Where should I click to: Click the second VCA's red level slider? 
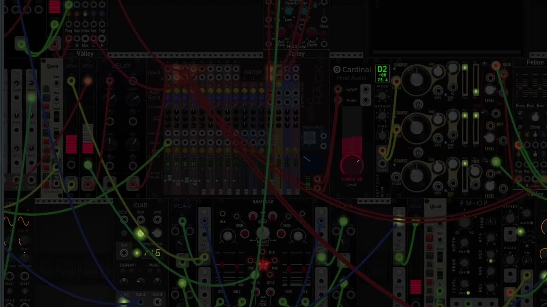pos(88,139)
